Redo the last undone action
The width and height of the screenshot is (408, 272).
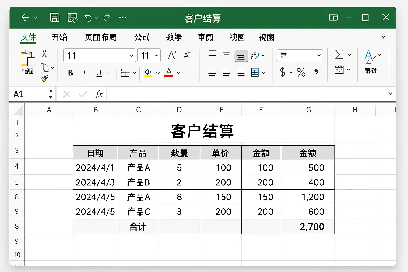pyautogui.click(x=107, y=18)
